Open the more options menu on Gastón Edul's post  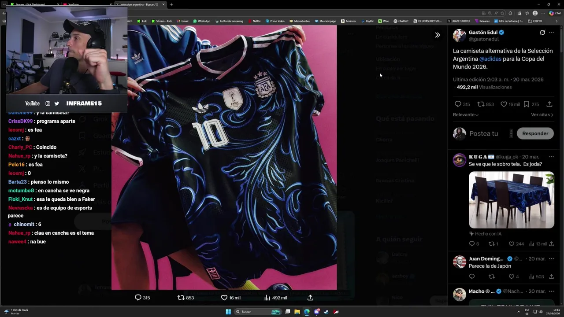[x=551, y=33]
